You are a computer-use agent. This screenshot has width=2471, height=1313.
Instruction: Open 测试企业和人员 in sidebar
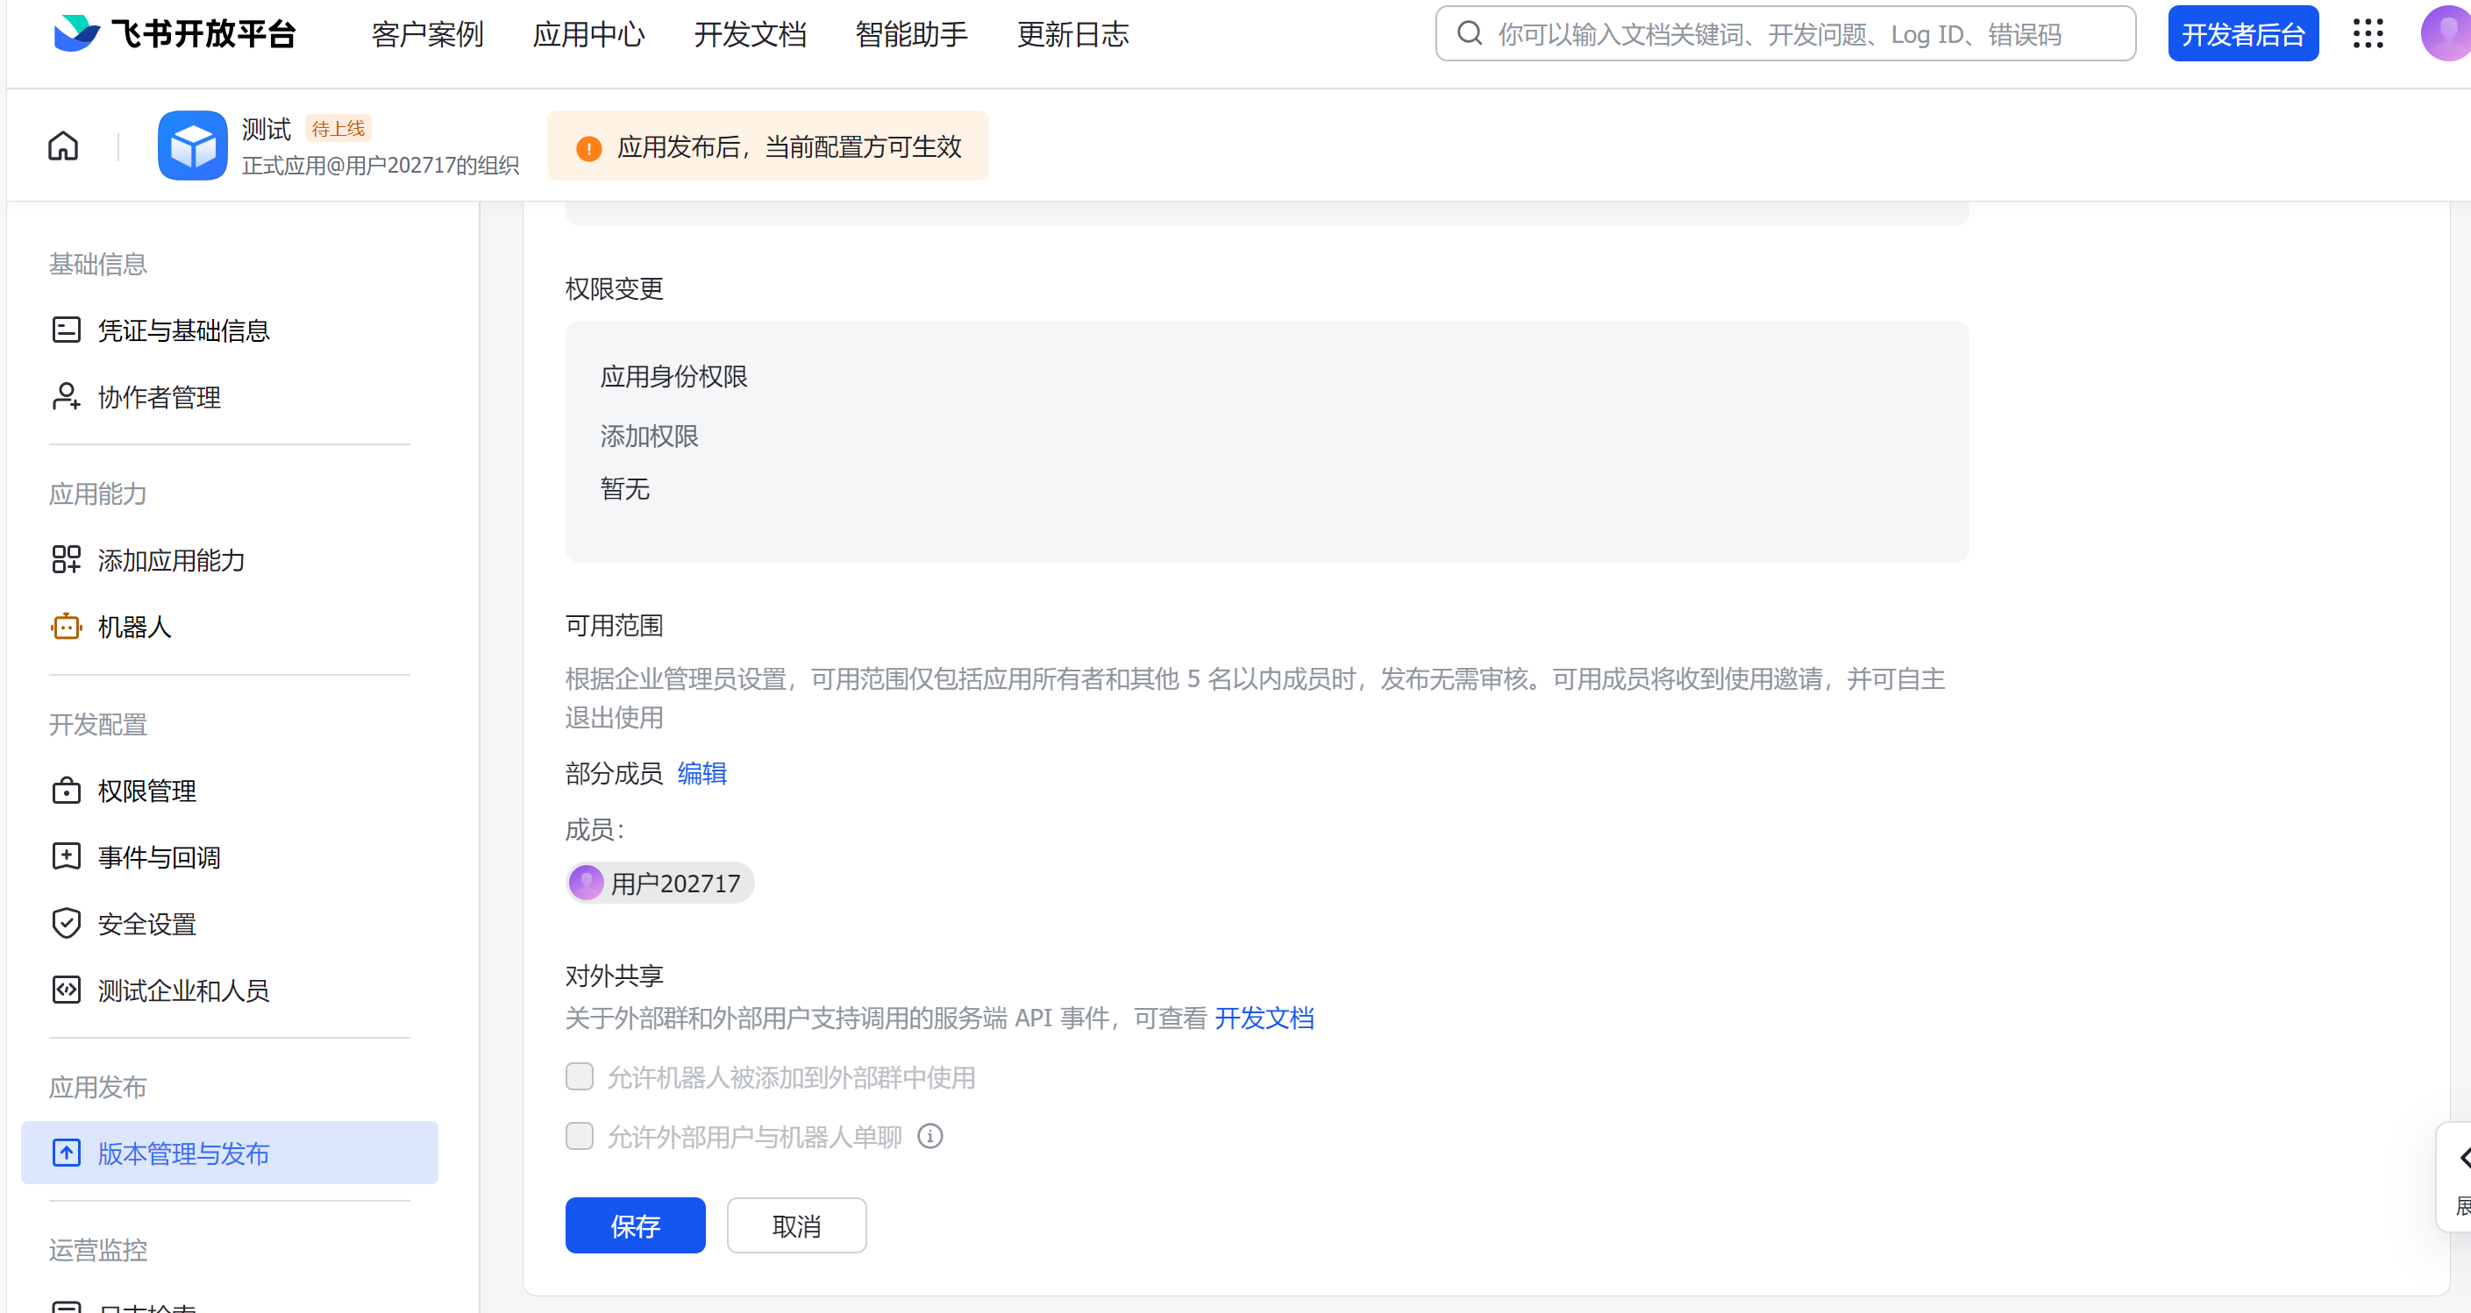click(229, 990)
